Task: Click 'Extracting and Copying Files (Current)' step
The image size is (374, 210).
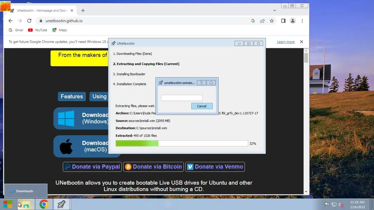Action: point(146,64)
